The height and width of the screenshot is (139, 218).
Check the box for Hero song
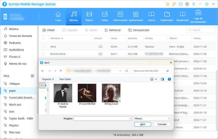click(x=44, y=47)
